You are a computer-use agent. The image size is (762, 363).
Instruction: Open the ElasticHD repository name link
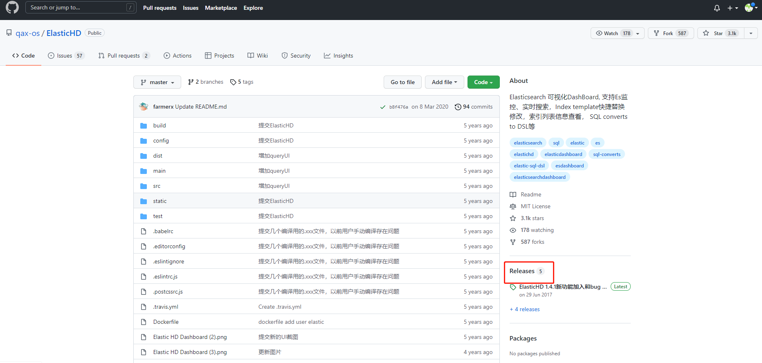point(64,33)
